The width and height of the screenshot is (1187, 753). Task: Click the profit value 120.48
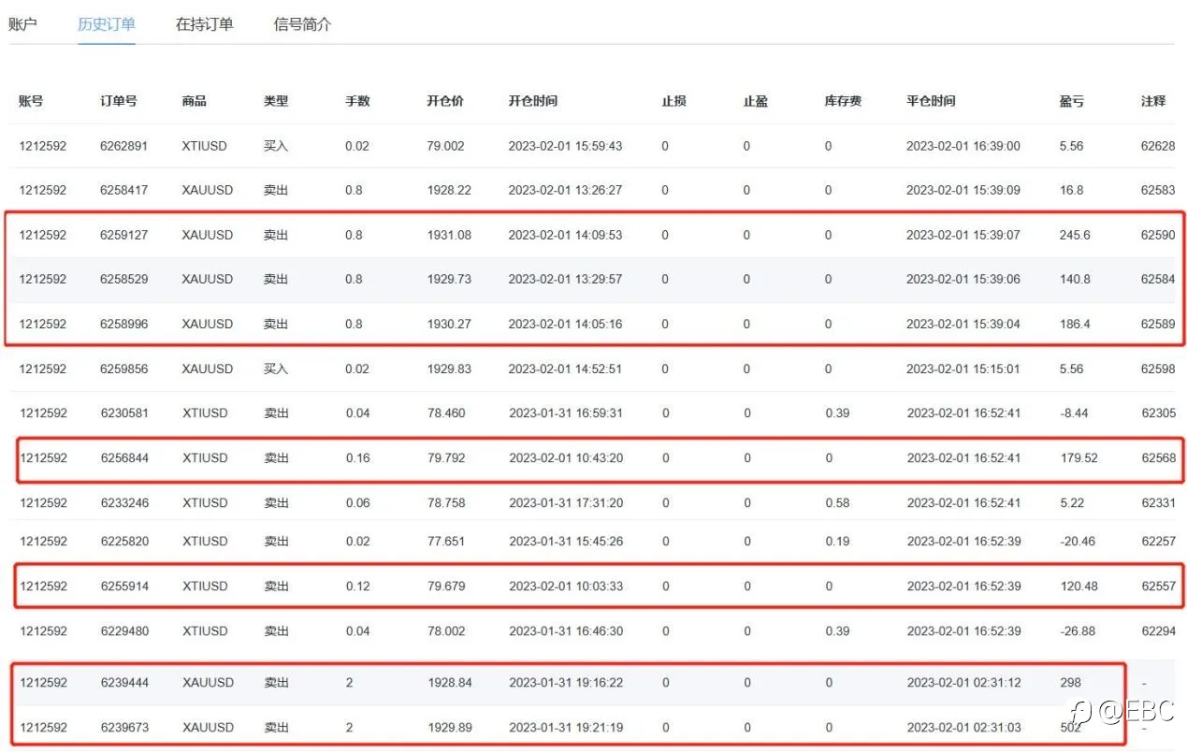pos(1078,586)
